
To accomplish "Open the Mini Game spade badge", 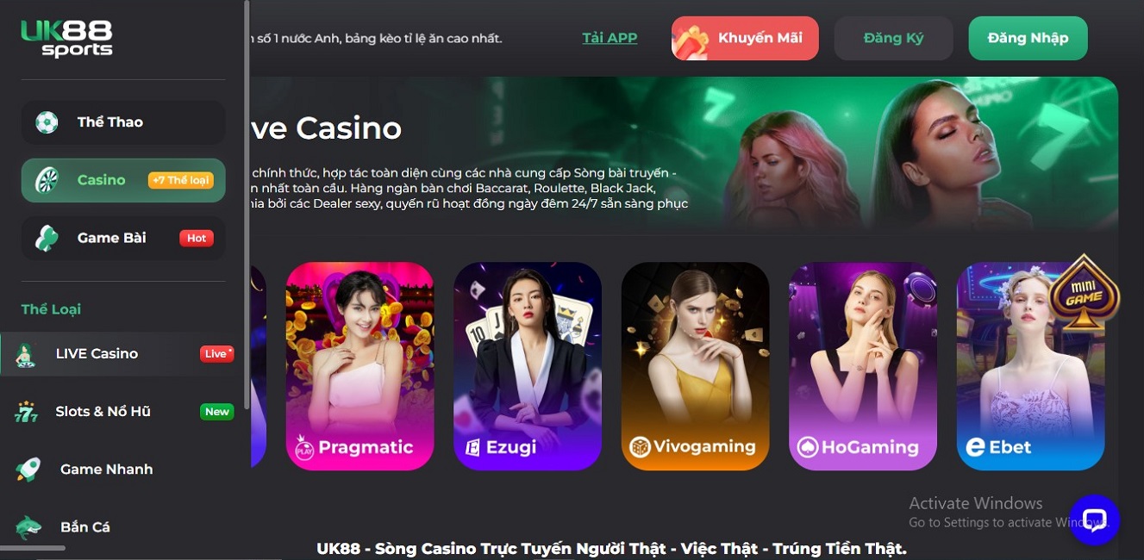I will click(x=1085, y=294).
